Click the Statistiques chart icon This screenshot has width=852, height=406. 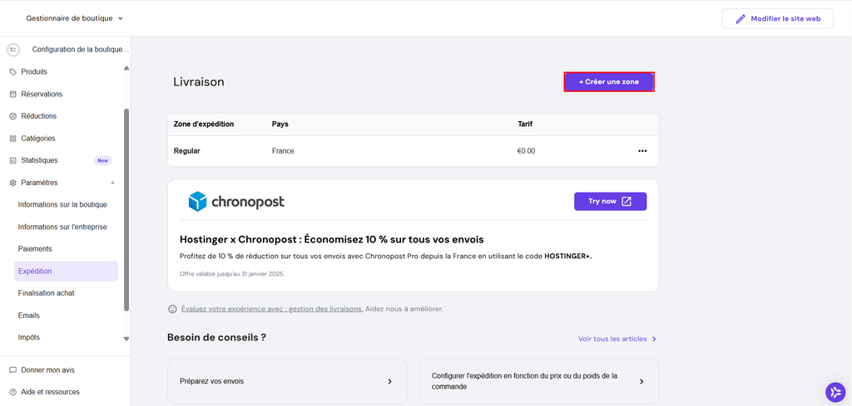(x=12, y=160)
